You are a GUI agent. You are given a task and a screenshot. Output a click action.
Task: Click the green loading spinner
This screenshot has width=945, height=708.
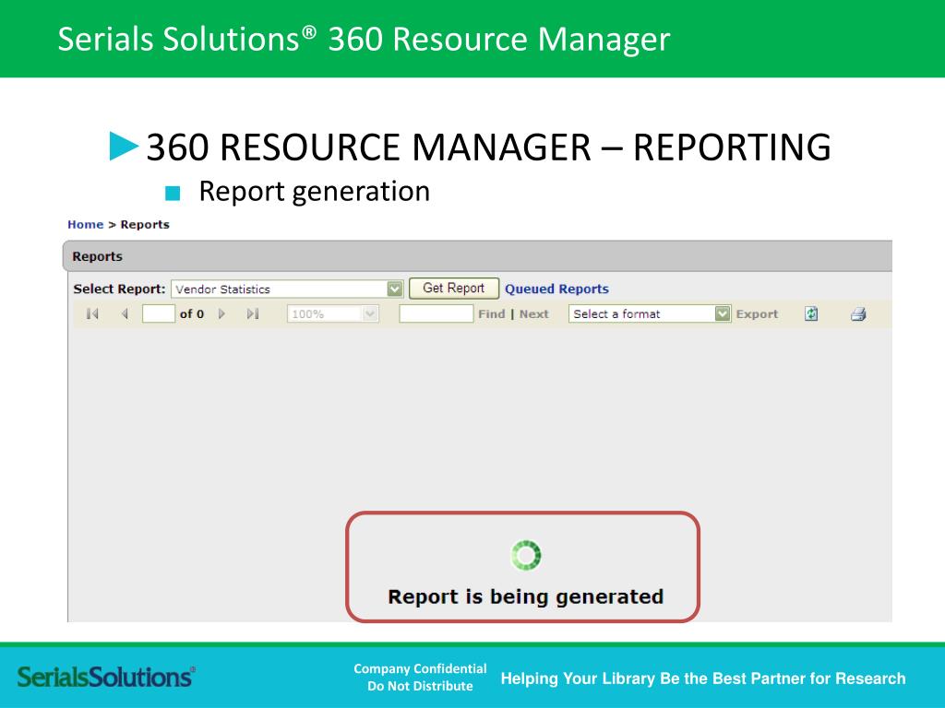[x=525, y=555]
